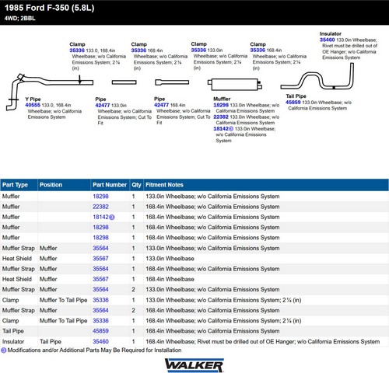Open Muffler 22382 link in diagram
Image resolution: width=389 pixels, height=373 pixels.
click(x=221, y=117)
